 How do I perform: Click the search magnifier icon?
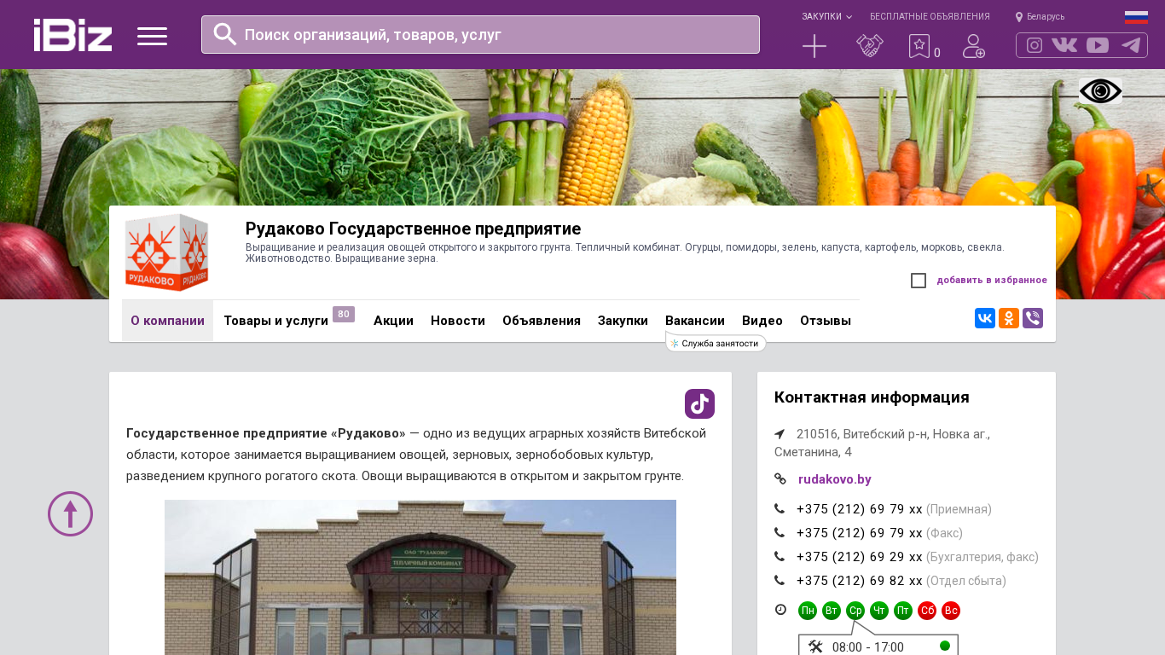point(225,34)
